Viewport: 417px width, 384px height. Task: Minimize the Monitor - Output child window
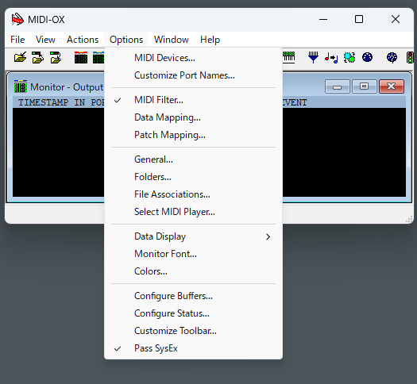pyautogui.click(x=338, y=86)
